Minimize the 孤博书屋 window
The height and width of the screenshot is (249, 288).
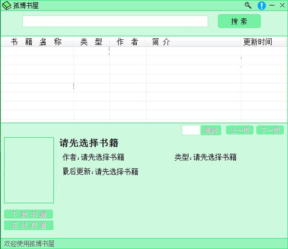[272, 5]
